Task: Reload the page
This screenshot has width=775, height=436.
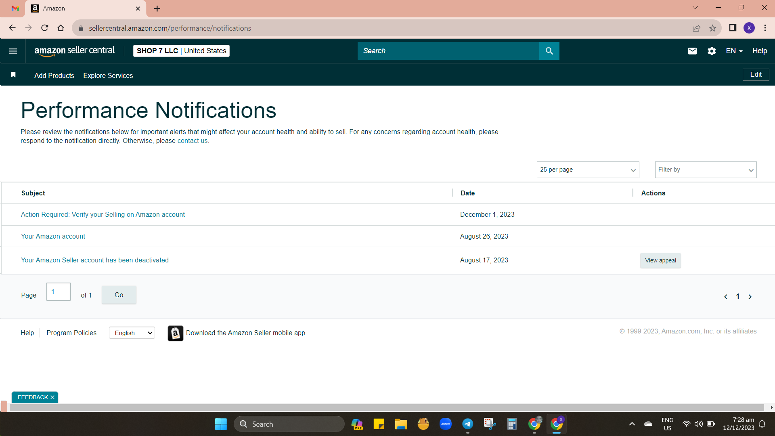Action: 45,28
